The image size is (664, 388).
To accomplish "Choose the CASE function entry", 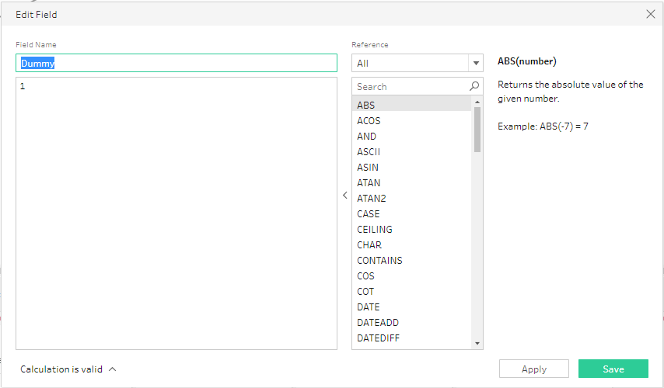I will tap(369, 214).
